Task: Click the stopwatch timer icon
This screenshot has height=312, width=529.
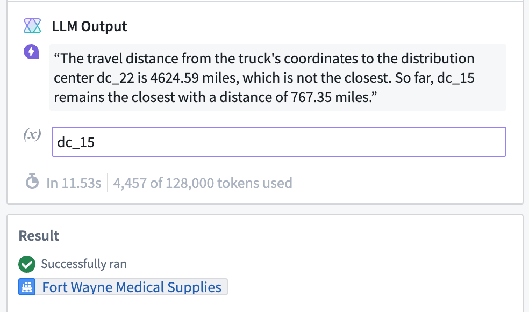Action: [32, 182]
